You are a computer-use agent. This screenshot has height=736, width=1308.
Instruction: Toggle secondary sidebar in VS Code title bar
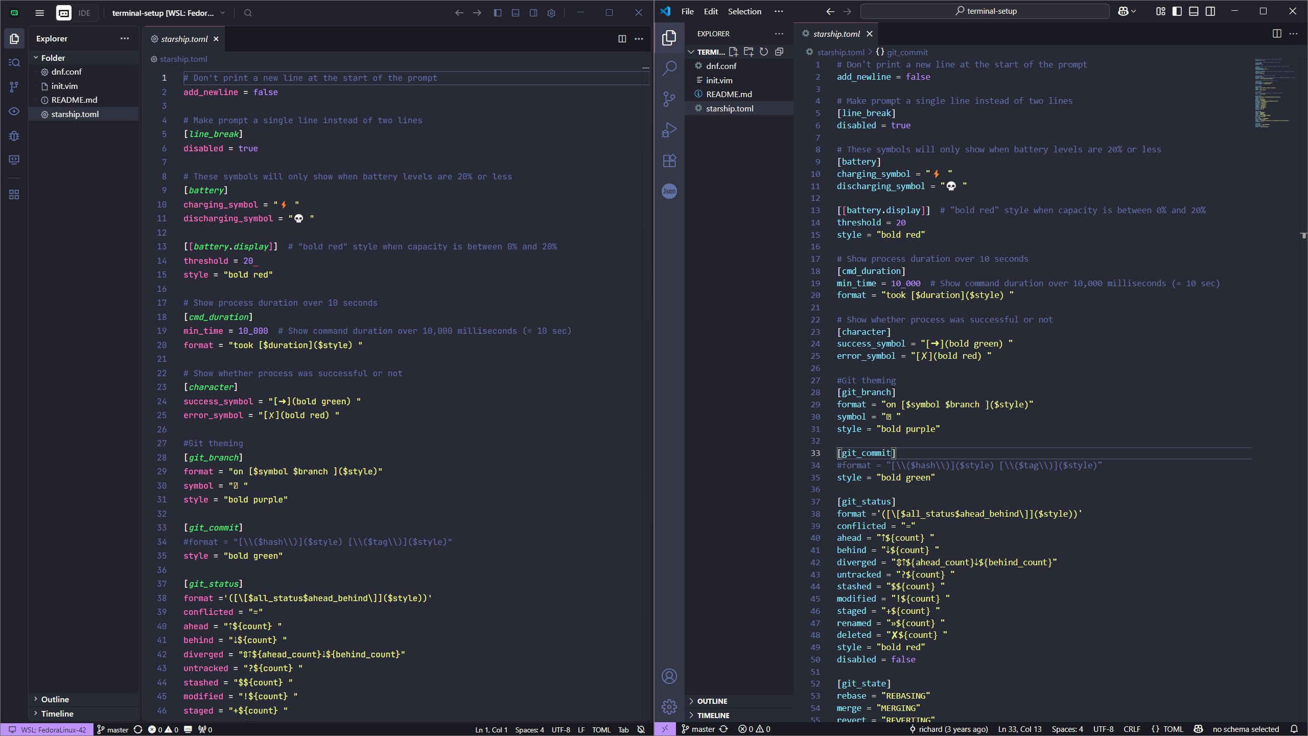(x=1210, y=11)
